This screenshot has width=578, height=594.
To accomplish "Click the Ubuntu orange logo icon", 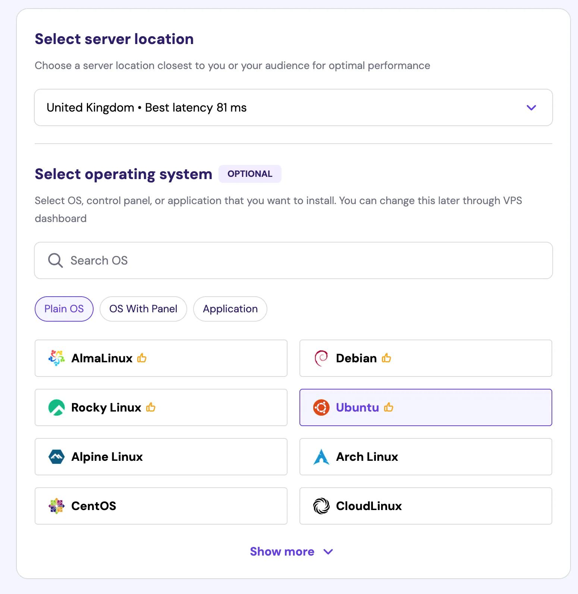I will tap(321, 407).
